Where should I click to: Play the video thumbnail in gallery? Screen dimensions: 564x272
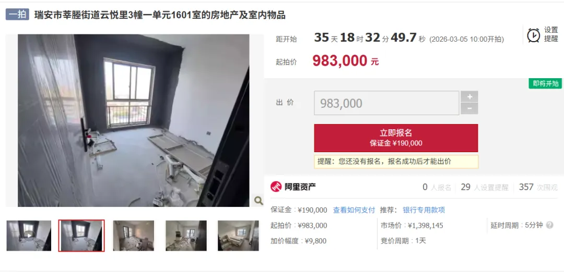point(29,236)
